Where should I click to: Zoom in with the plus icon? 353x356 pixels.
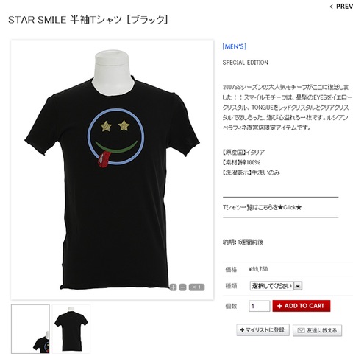[173, 287]
